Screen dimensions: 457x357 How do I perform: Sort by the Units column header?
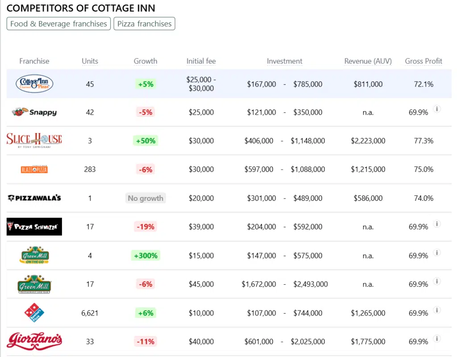(90, 61)
